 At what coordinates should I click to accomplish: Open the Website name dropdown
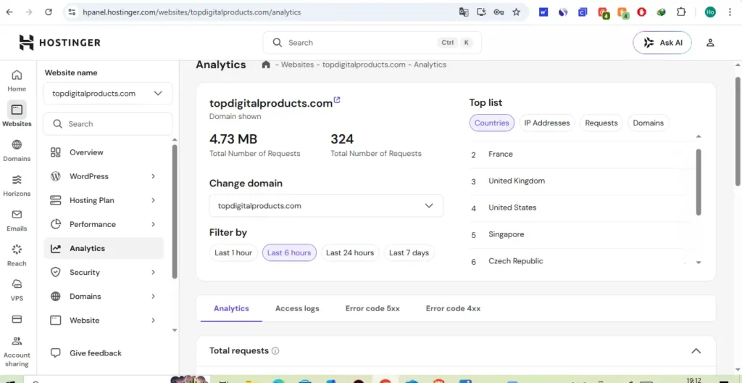108,94
